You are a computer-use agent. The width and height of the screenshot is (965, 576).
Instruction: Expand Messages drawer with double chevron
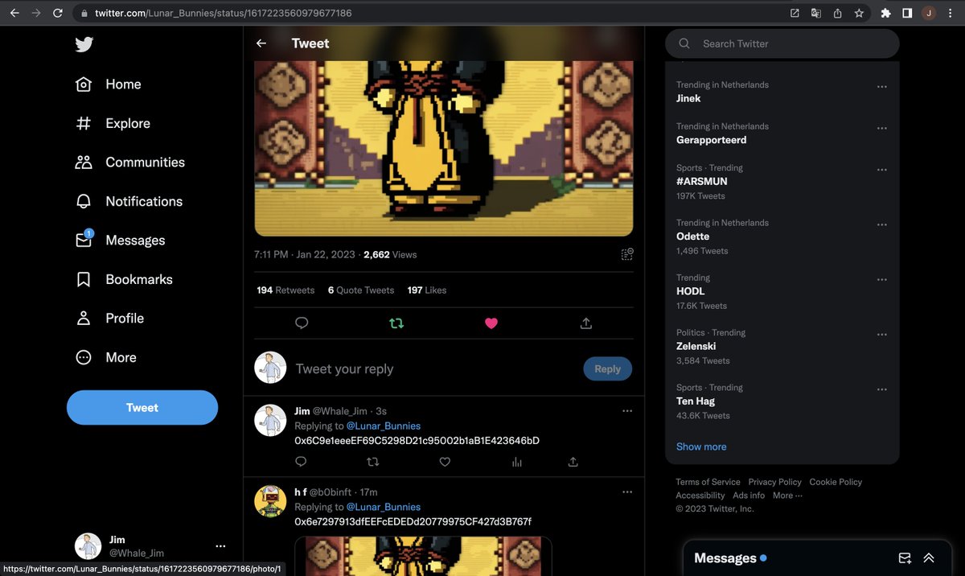point(929,557)
